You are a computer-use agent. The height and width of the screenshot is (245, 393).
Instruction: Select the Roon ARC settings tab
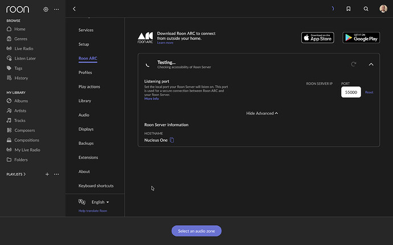(88, 59)
